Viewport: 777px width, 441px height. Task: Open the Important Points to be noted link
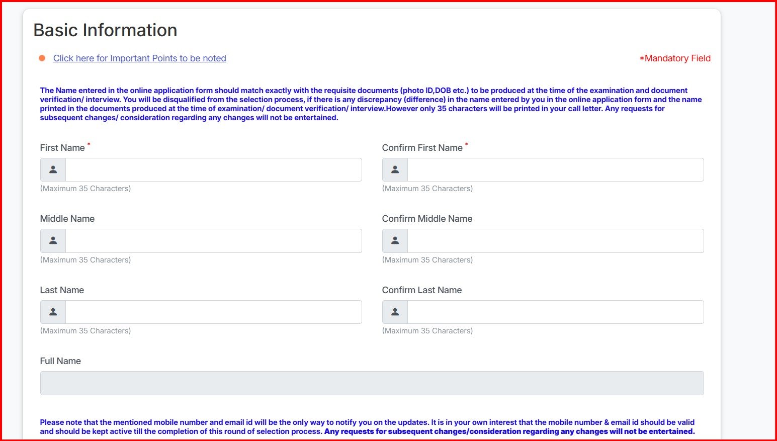click(140, 58)
